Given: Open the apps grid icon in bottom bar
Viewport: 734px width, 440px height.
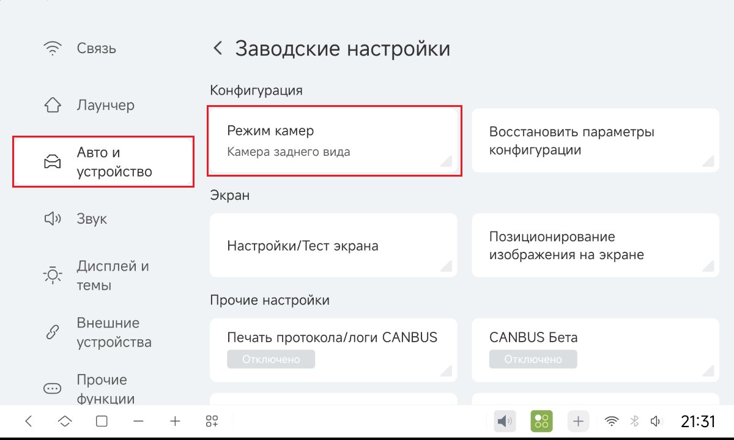Looking at the screenshot, I should (212, 421).
